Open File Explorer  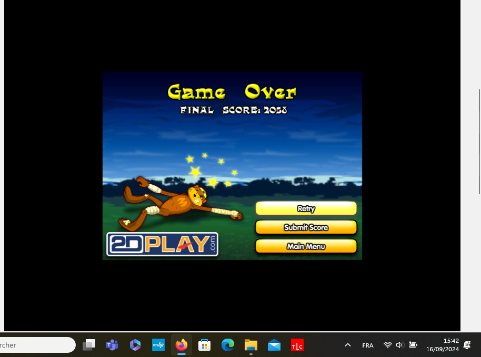click(251, 345)
